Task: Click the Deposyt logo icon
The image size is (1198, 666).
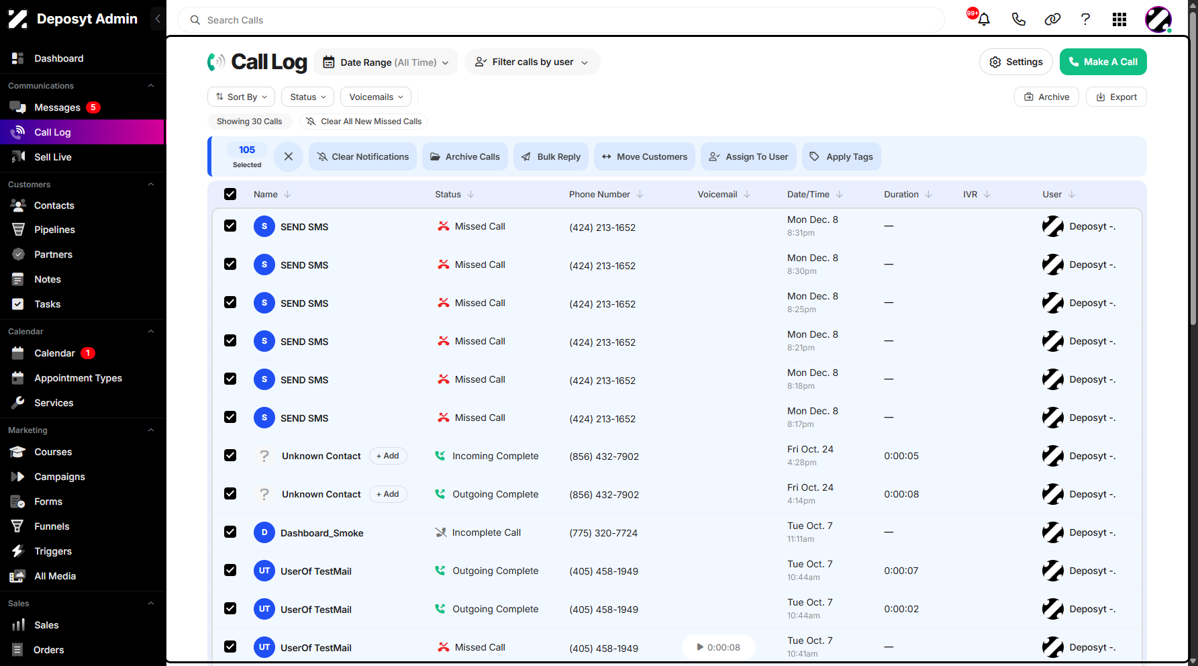Action: 18,19
